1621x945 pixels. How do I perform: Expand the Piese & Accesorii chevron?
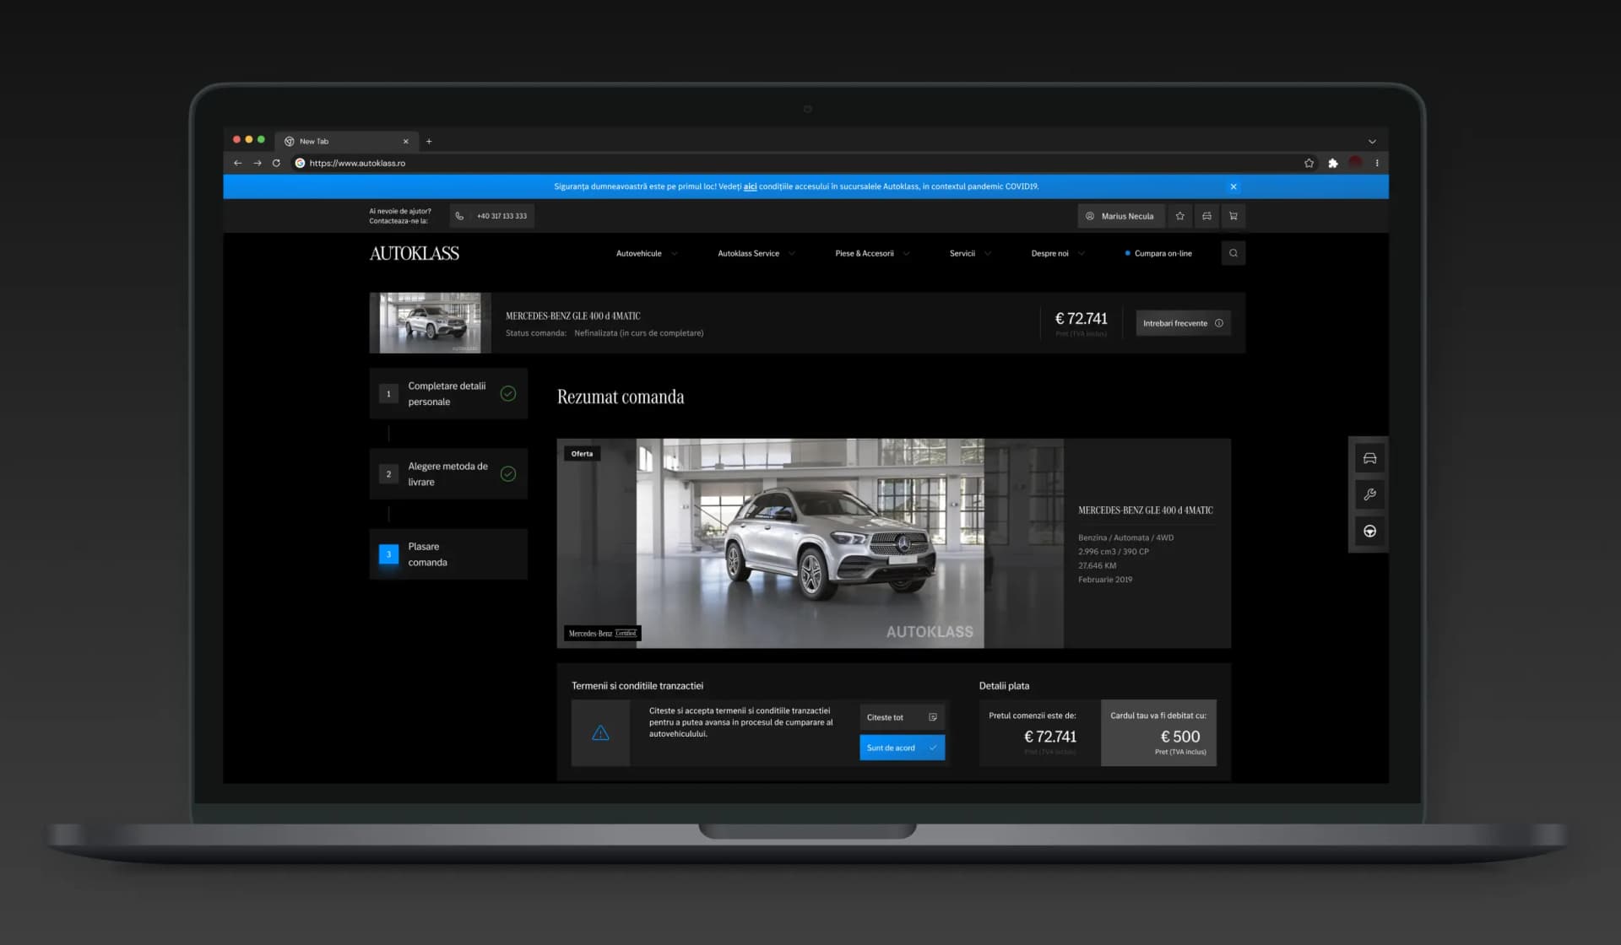906,253
